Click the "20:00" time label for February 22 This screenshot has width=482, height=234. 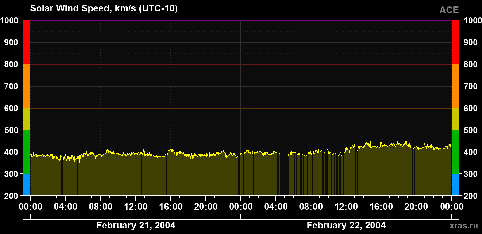pyautogui.click(x=416, y=207)
